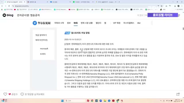The height and width of the screenshot is (103, 184).
Task: Click the Naver blog logo
Action: pos(8,15)
